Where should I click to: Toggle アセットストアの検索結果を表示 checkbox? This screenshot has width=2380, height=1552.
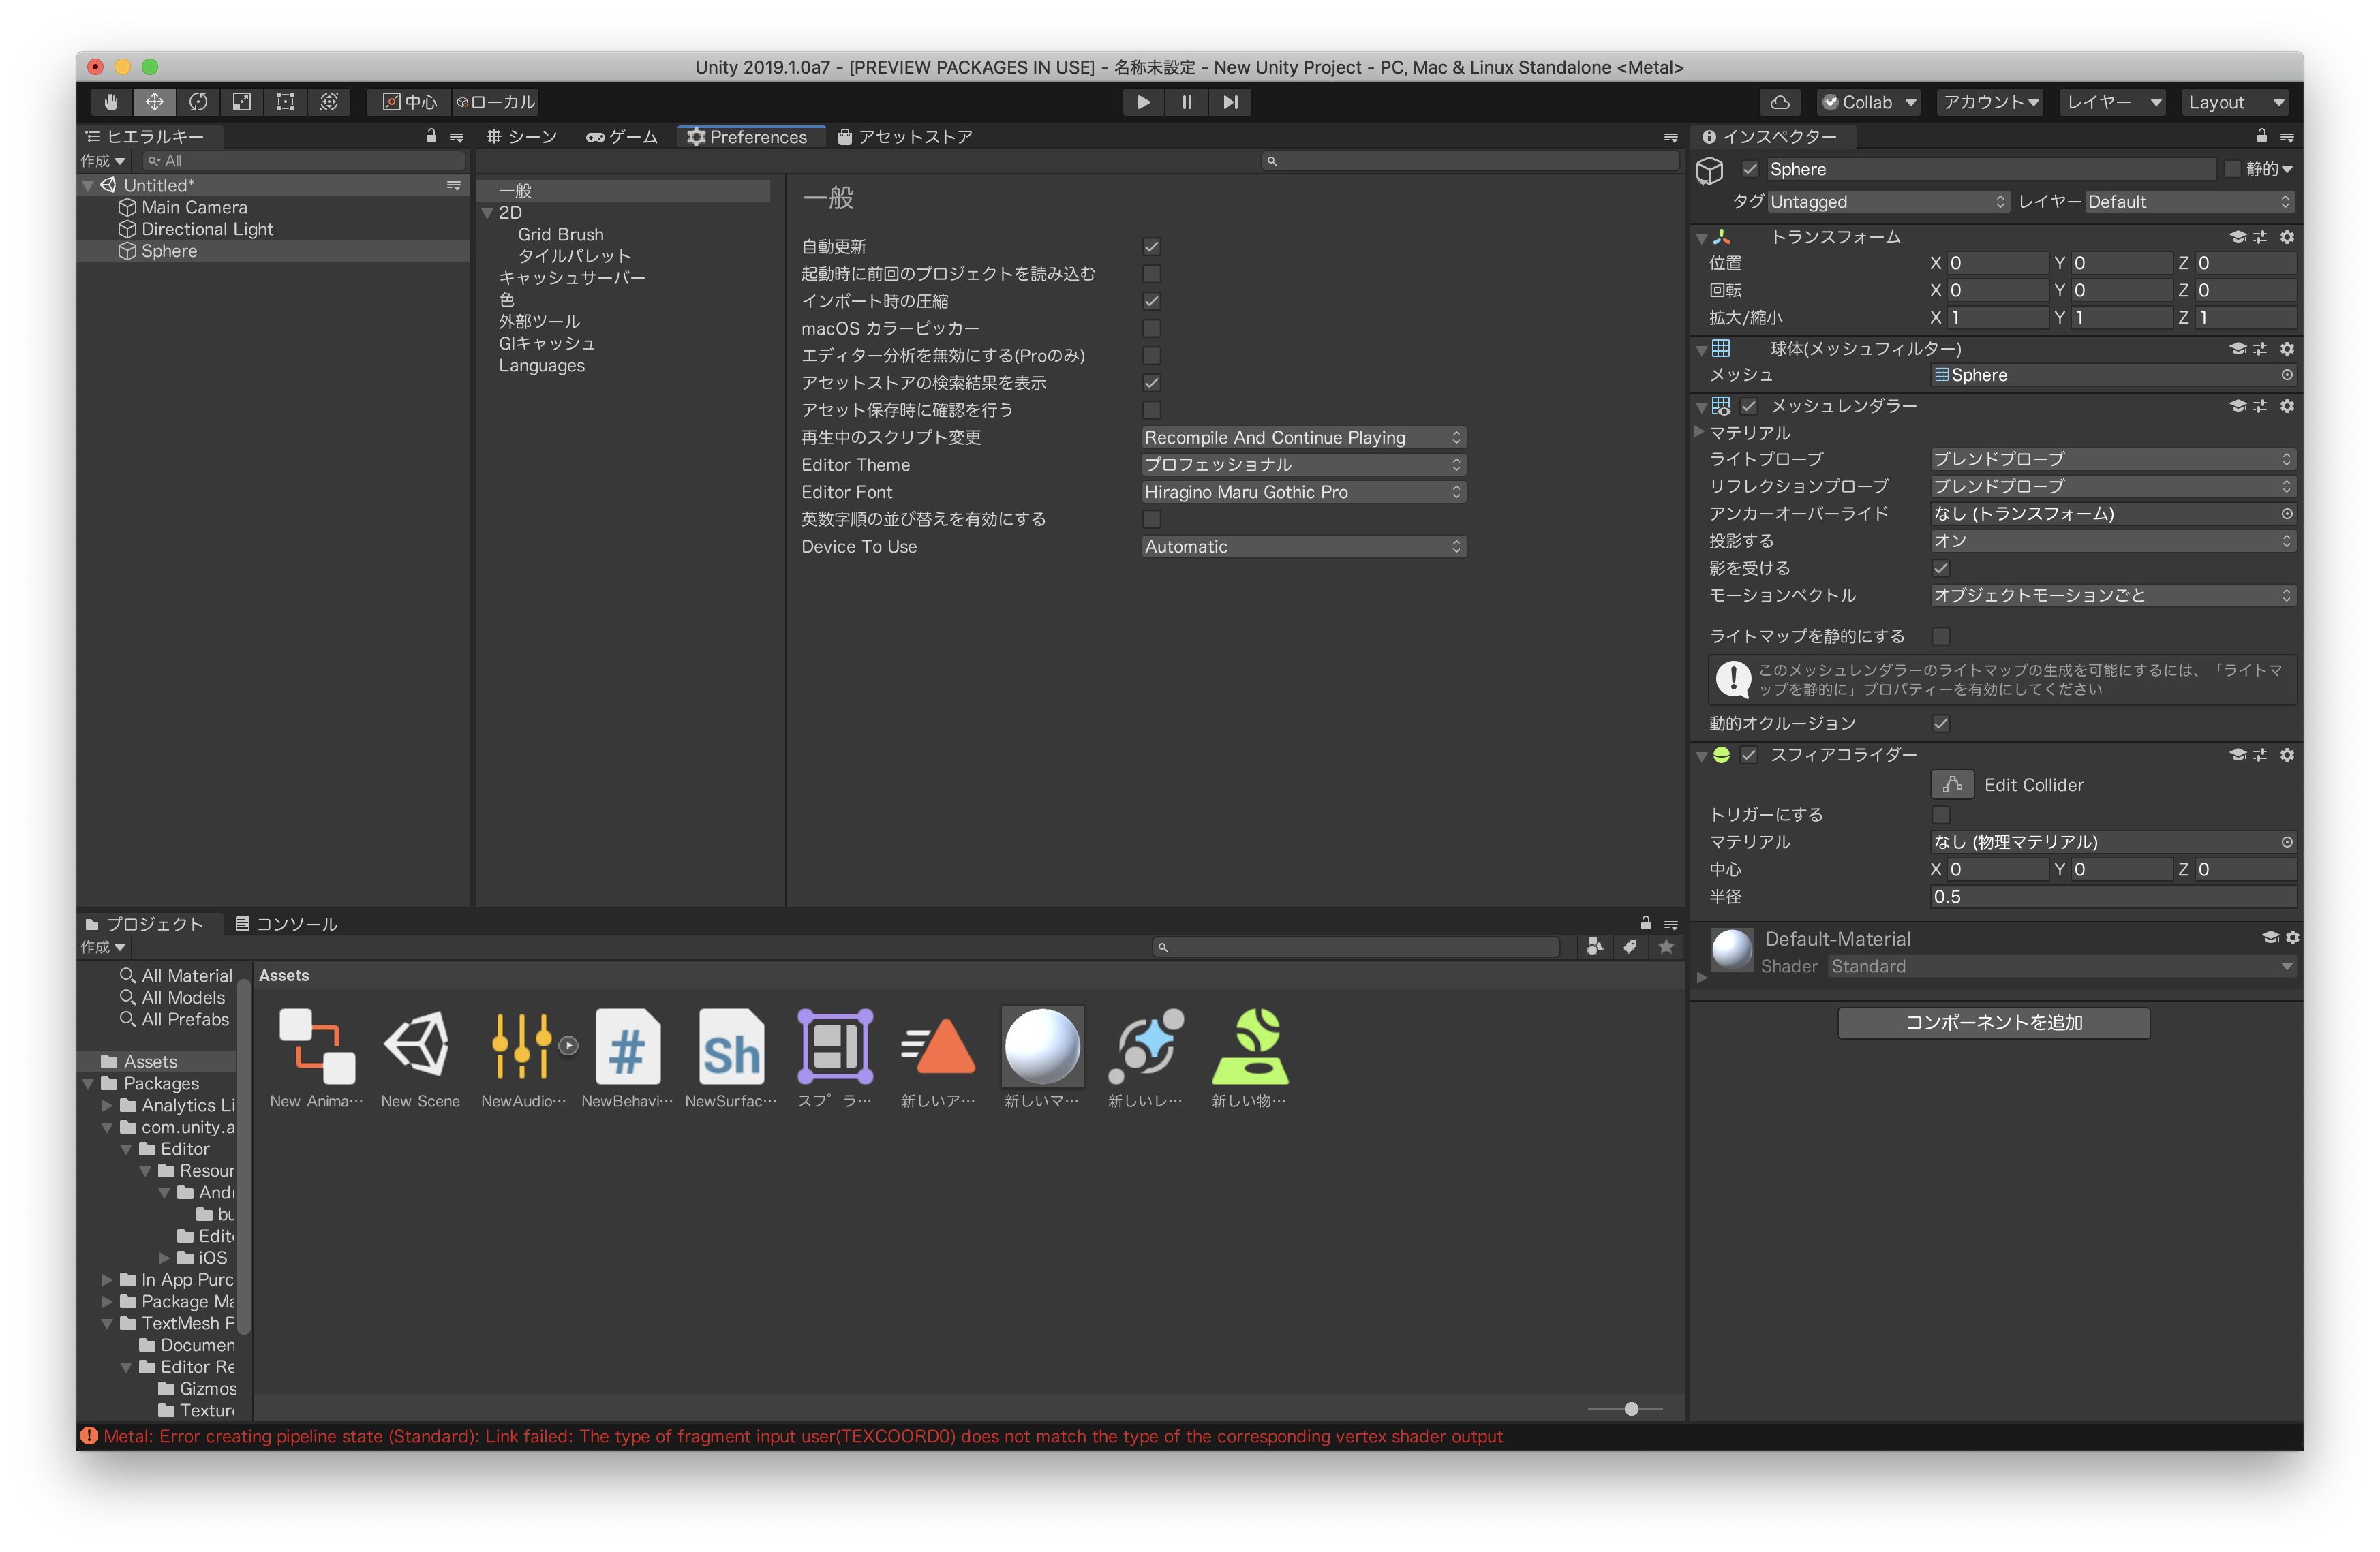tap(1152, 383)
